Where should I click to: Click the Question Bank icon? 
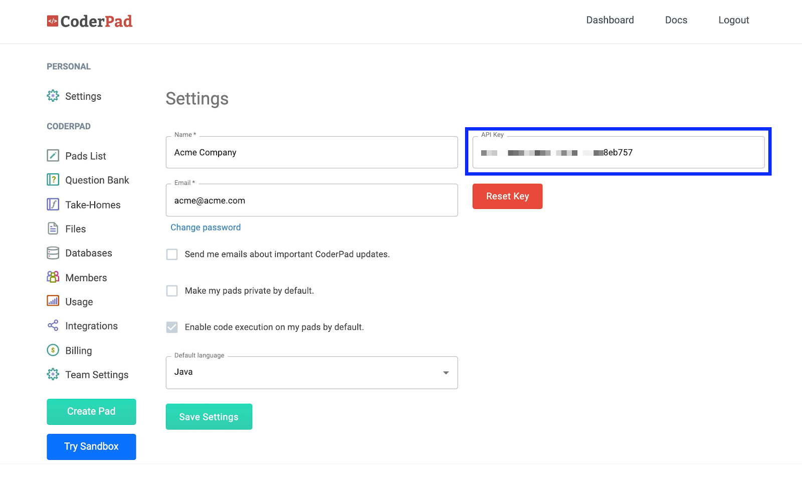pyautogui.click(x=53, y=179)
